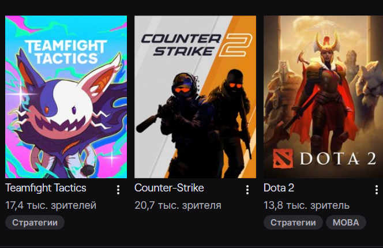Open the three-dot menu next to Dota 2
Image resolution: width=383 pixels, height=248 pixels.
click(377, 190)
